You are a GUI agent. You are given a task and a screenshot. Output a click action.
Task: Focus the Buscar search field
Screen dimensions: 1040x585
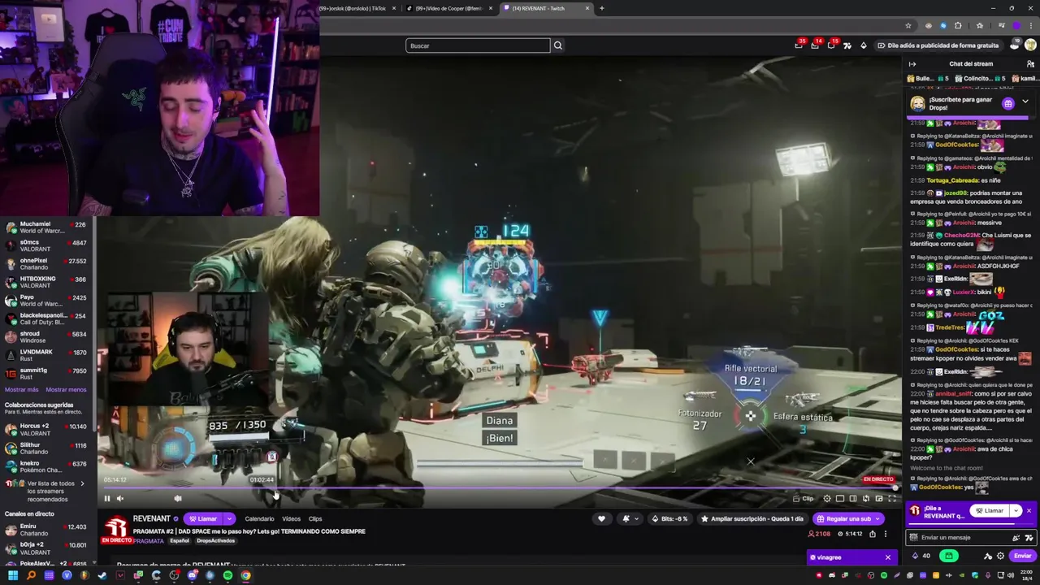pos(478,45)
